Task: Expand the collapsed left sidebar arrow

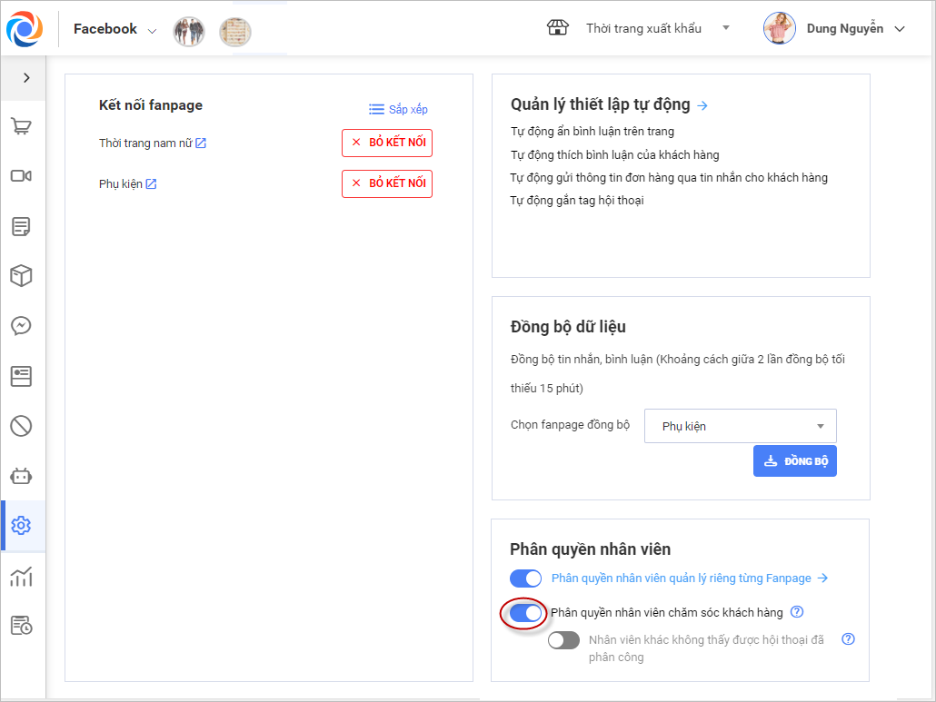Action: click(x=26, y=78)
